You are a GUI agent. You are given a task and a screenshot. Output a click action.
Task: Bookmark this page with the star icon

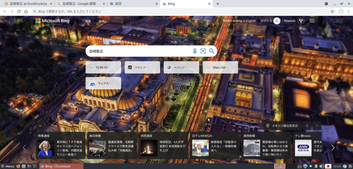point(332,11)
